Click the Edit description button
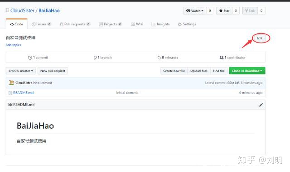 coord(260,38)
